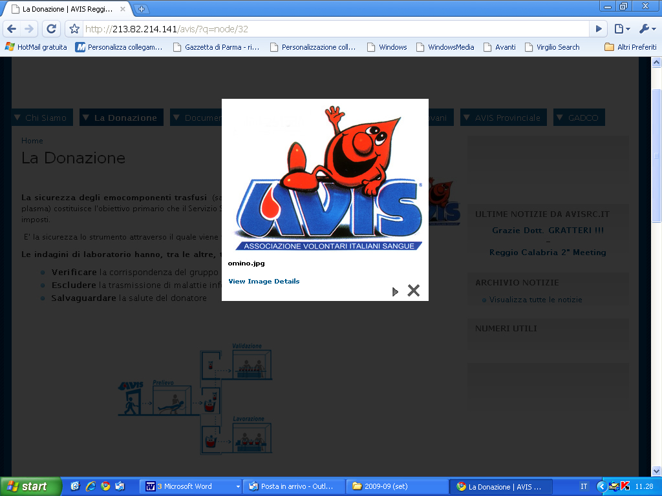Select the La Donazione | AVIS tab
This screenshot has width=662, height=496.
coord(67,9)
